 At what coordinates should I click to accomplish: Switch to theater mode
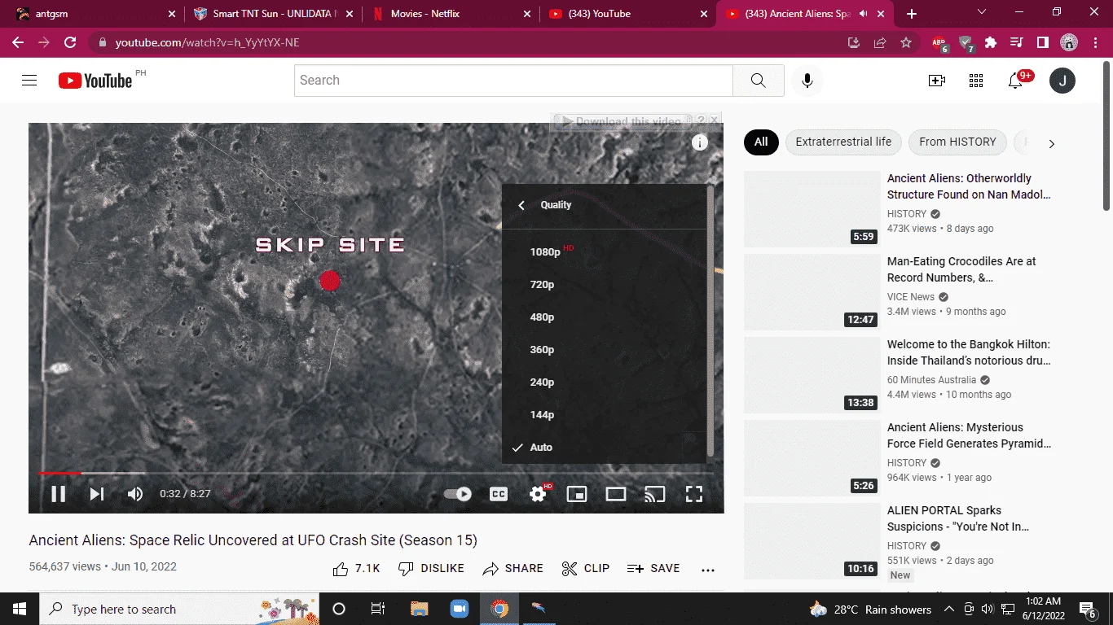click(x=616, y=494)
